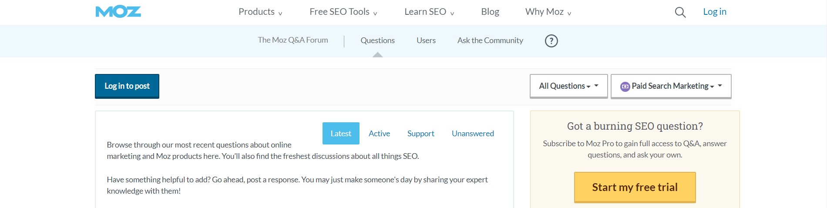Show the Support questions tab
The image size is (827, 208).
click(x=420, y=134)
